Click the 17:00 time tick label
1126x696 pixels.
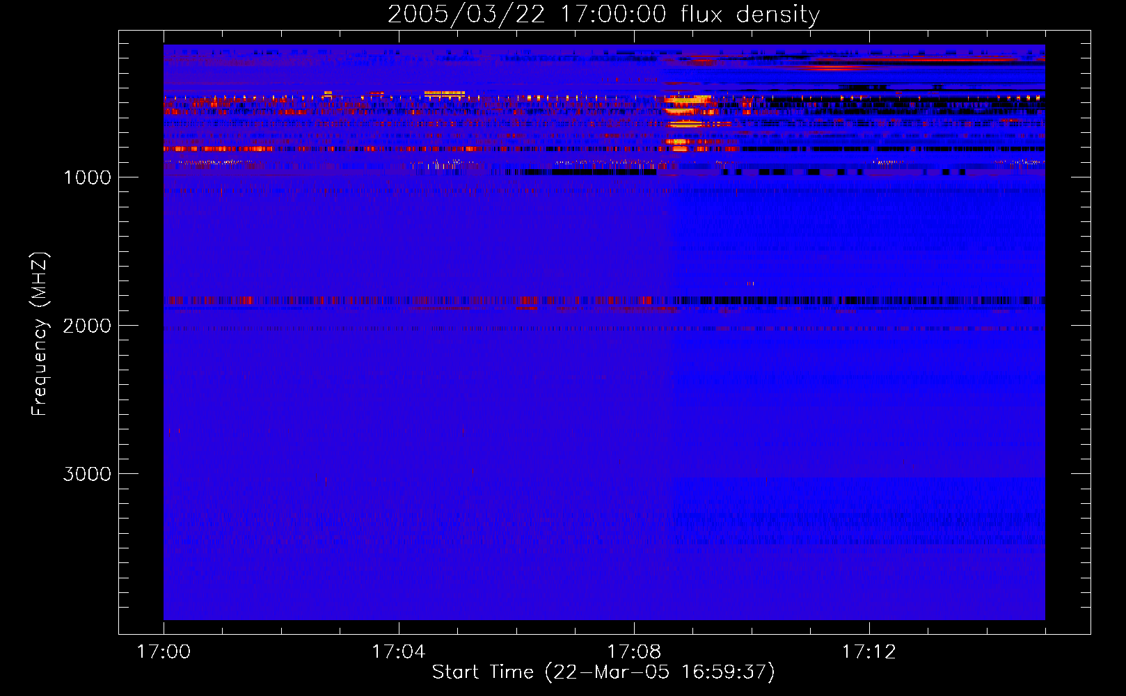pyautogui.click(x=164, y=651)
